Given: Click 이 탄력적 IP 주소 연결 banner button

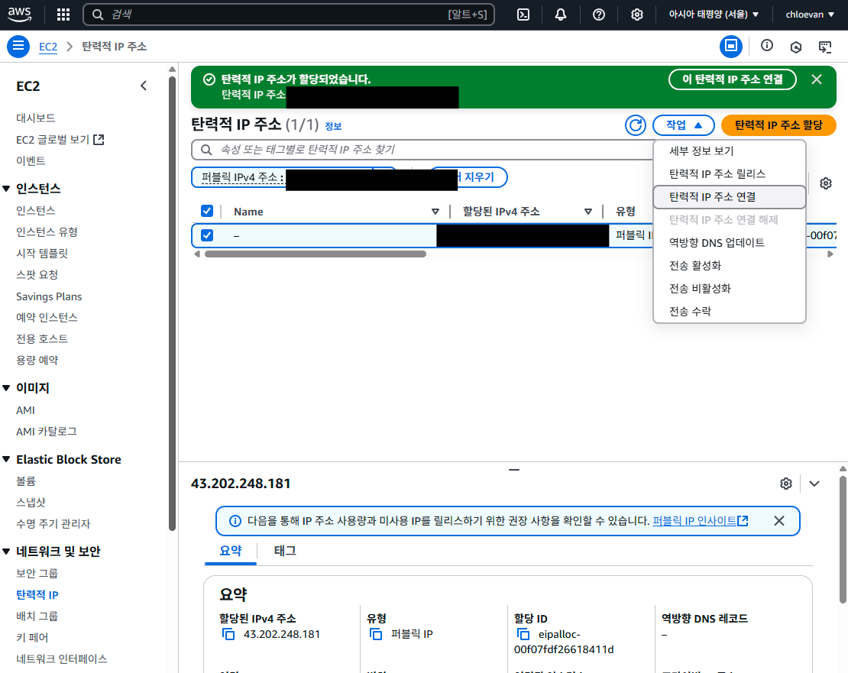Looking at the screenshot, I should coord(733,79).
